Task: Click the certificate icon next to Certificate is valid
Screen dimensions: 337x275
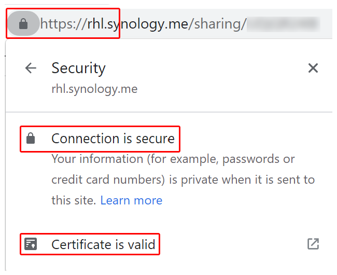Action: [x=31, y=244]
